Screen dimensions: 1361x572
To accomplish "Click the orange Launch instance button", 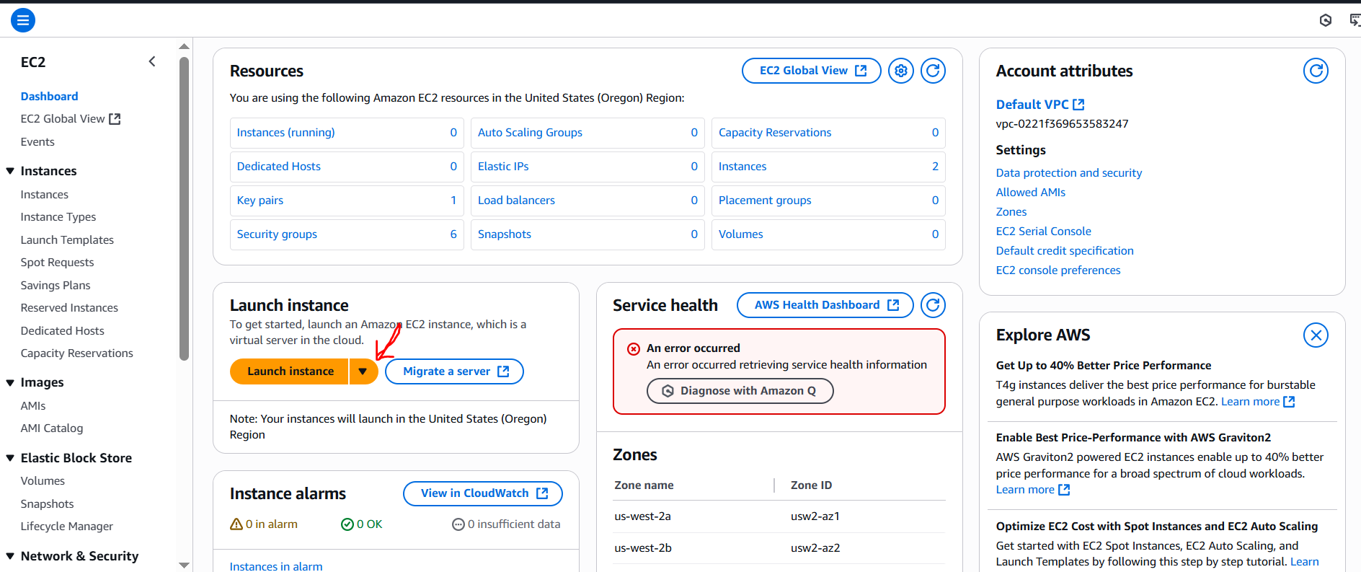I will (290, 371).
